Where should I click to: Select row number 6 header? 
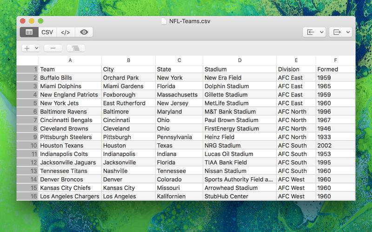27,112
